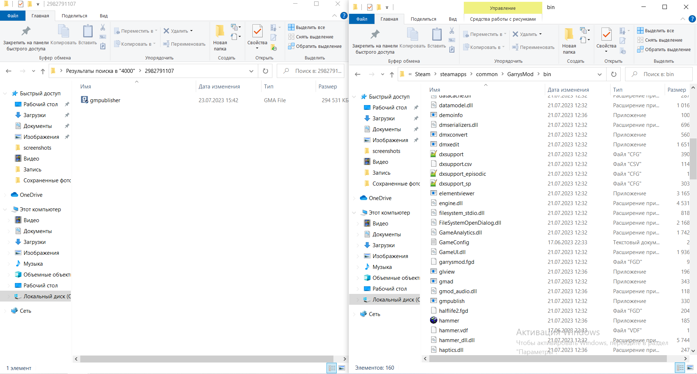Screen dimensions: 697x374
Task: Click vertical scrollbar of bin file list
Action: coord(693,159)
